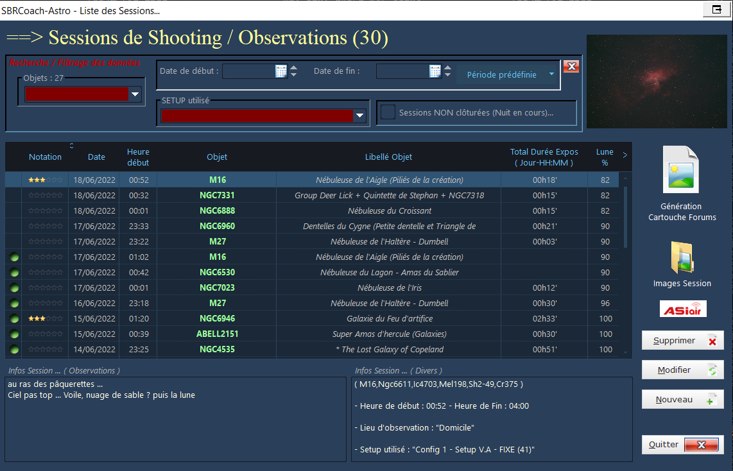Select the NGC6960 Dentelles du Cygne row
Screen dimensions: 733x471
(x=312, y=226)
